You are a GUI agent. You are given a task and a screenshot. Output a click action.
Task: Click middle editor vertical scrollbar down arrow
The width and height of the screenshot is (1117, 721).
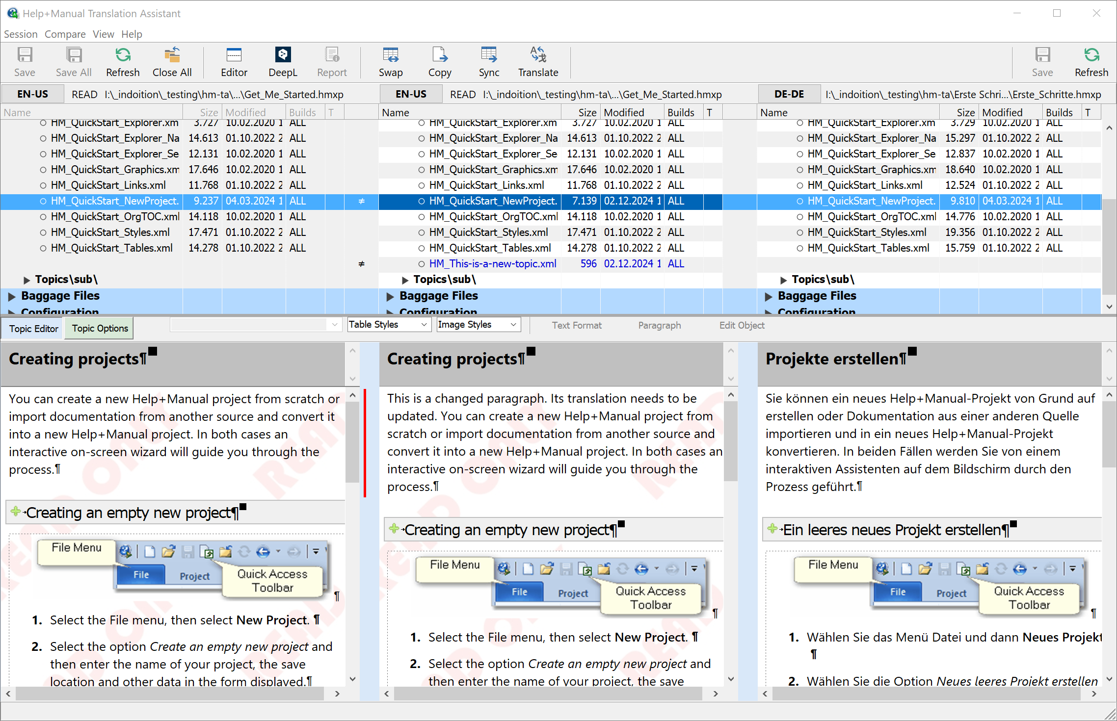pos(731,679)
